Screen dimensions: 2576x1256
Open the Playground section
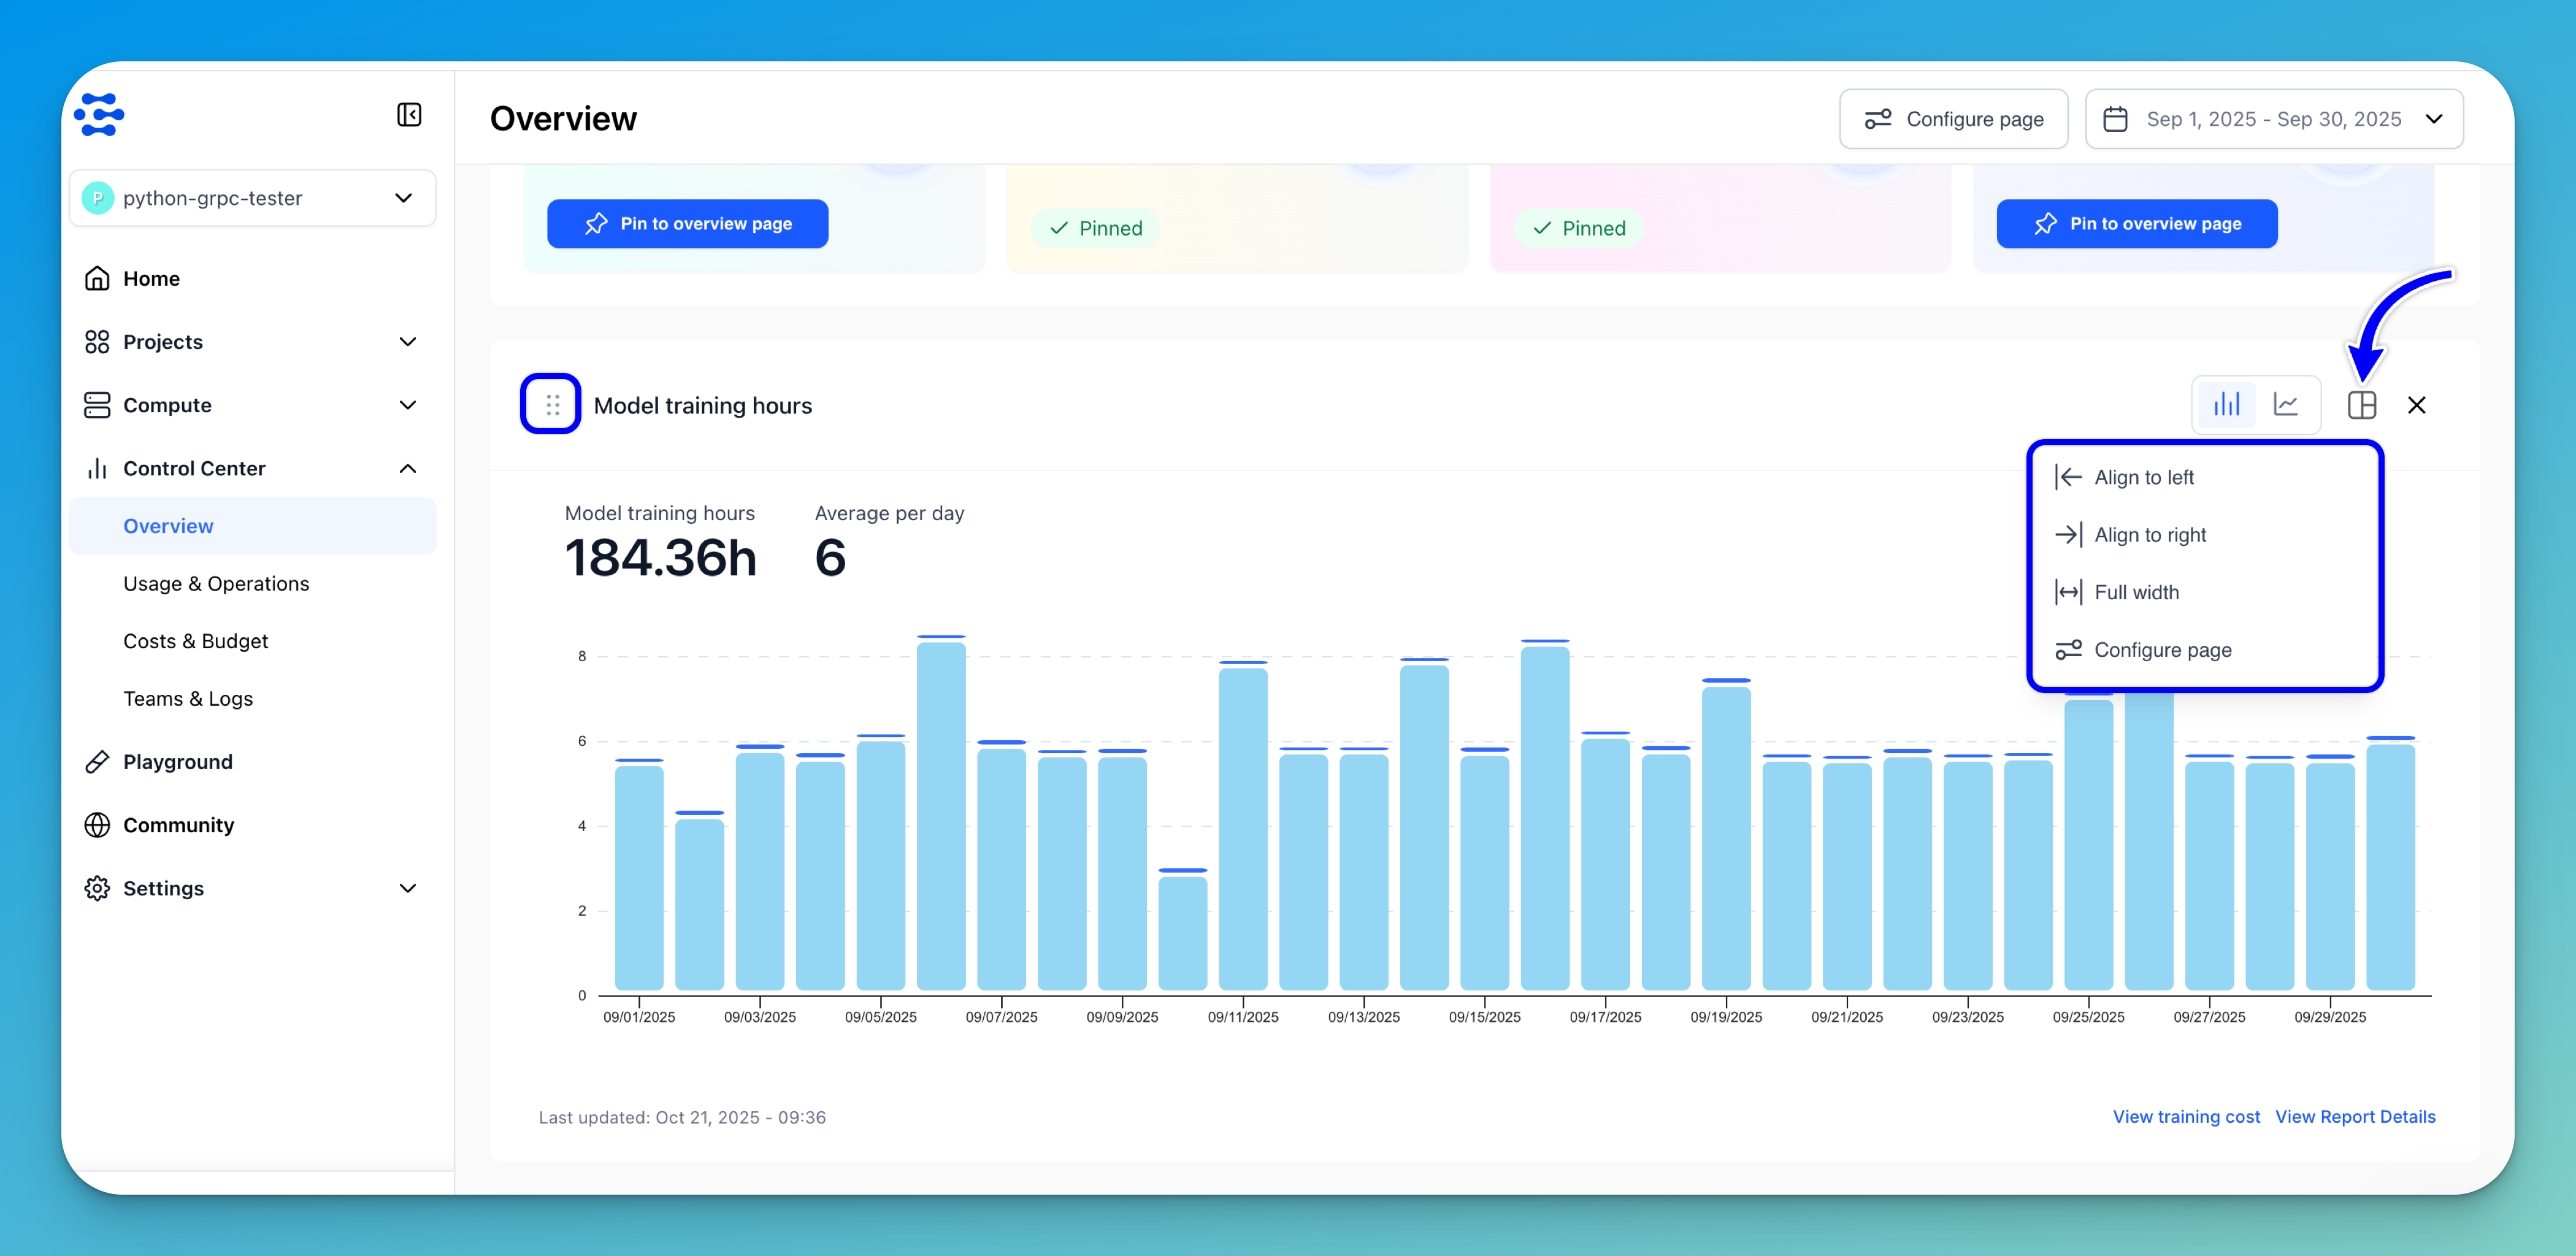click(x=177, y=762)
